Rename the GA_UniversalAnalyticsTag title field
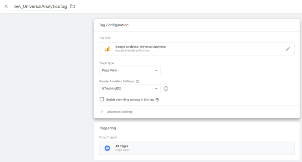Screen dimensions: 302x162 coord(41,7)
